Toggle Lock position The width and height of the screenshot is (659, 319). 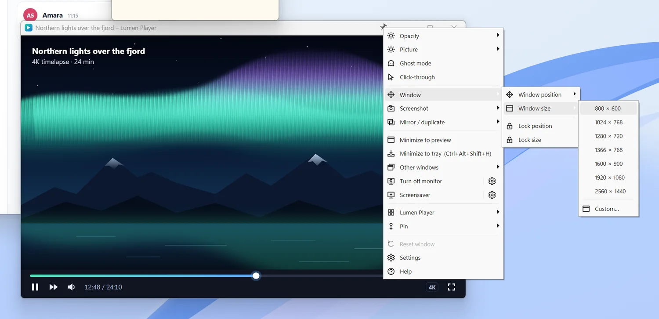click(x=541, y=126)
